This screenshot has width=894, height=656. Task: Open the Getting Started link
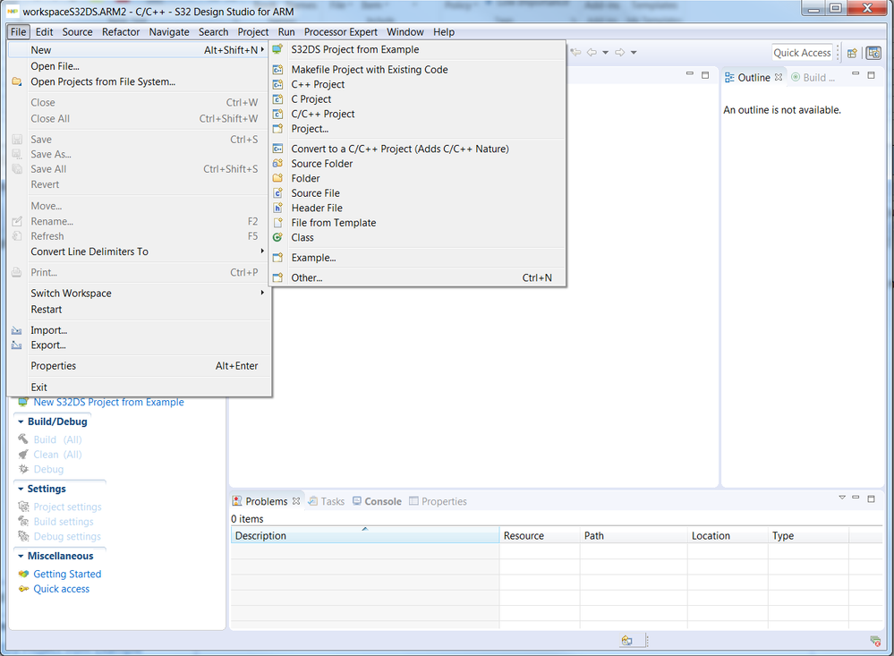(x=67, y=574)
